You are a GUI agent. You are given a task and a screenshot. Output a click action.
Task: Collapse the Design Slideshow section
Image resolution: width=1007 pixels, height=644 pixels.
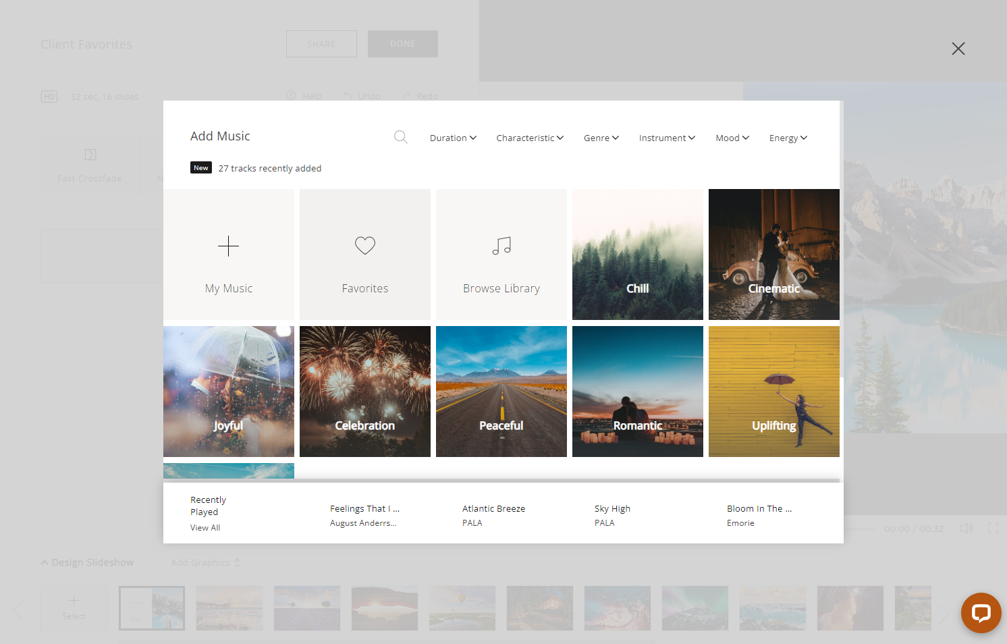pyautogui.click(x=87, y=562)
